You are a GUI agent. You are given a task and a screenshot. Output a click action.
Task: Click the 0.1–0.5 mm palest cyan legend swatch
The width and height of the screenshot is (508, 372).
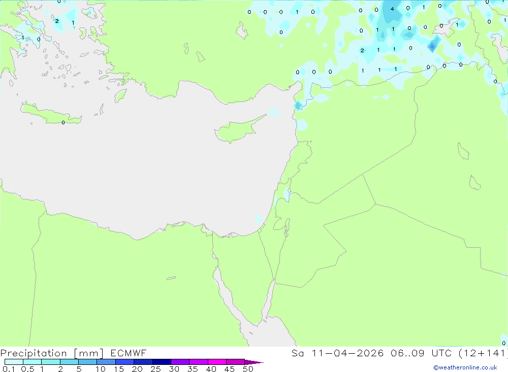pyautogui.click(x=14, y=362)
